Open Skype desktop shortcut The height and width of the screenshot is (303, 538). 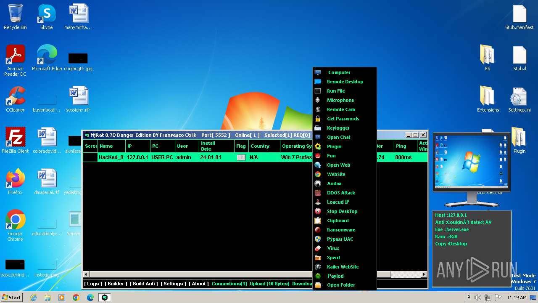point(46,17)
